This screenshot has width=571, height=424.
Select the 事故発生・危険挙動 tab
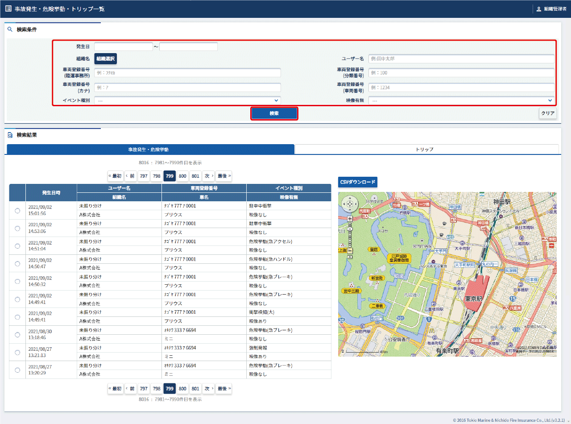[150, 150]
